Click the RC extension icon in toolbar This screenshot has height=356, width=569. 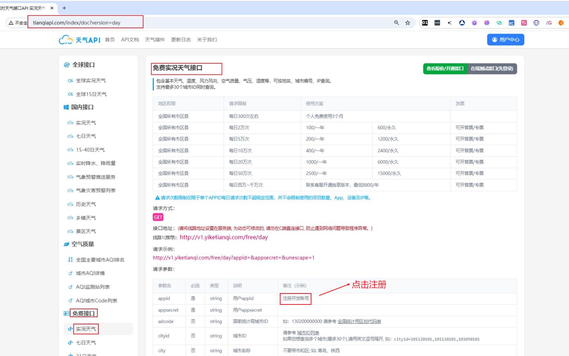point(511,23)
